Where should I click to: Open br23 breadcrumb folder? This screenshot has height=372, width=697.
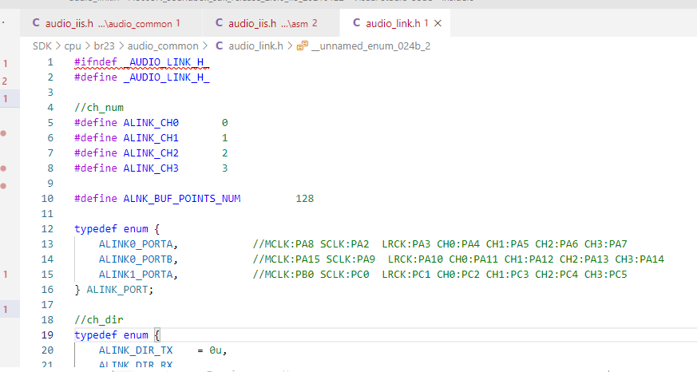point(104,46)
